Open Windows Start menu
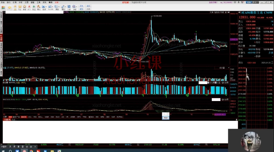 click(3, 151)
